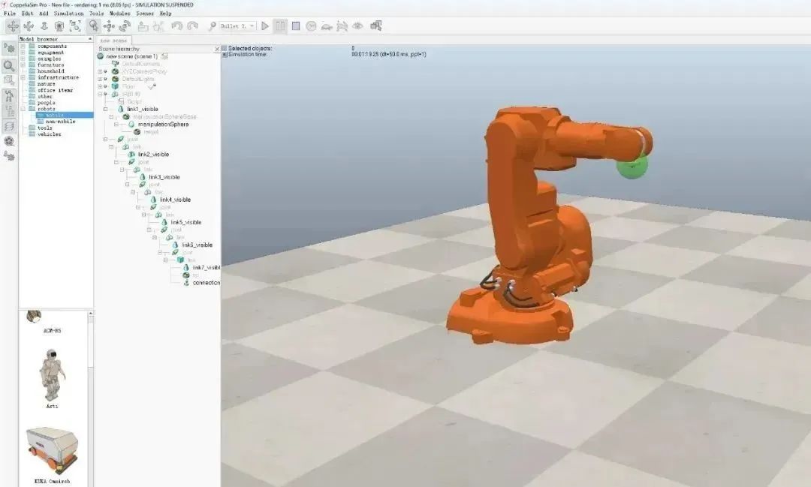This screenshot has height=487, width=811.
Task: Click the assemble objects toolbar icon
Action: point(143,26)
